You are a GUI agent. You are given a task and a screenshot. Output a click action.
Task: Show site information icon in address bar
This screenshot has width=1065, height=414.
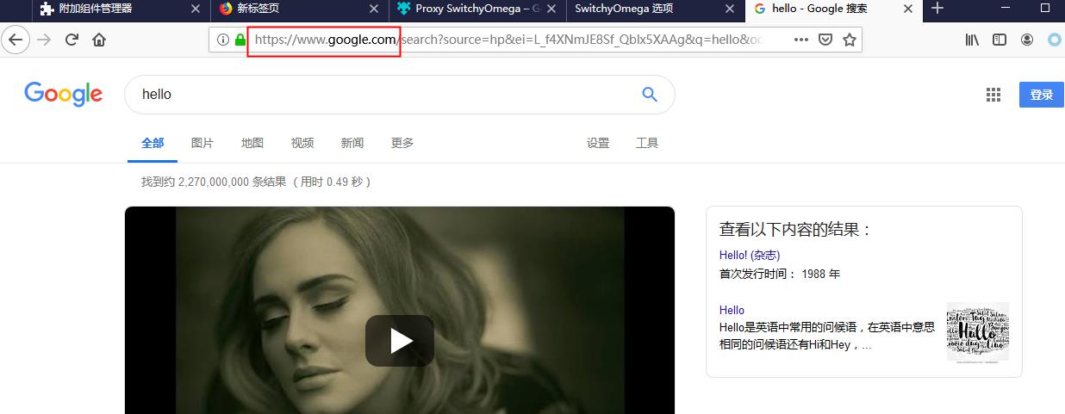[x=222, y=40]
